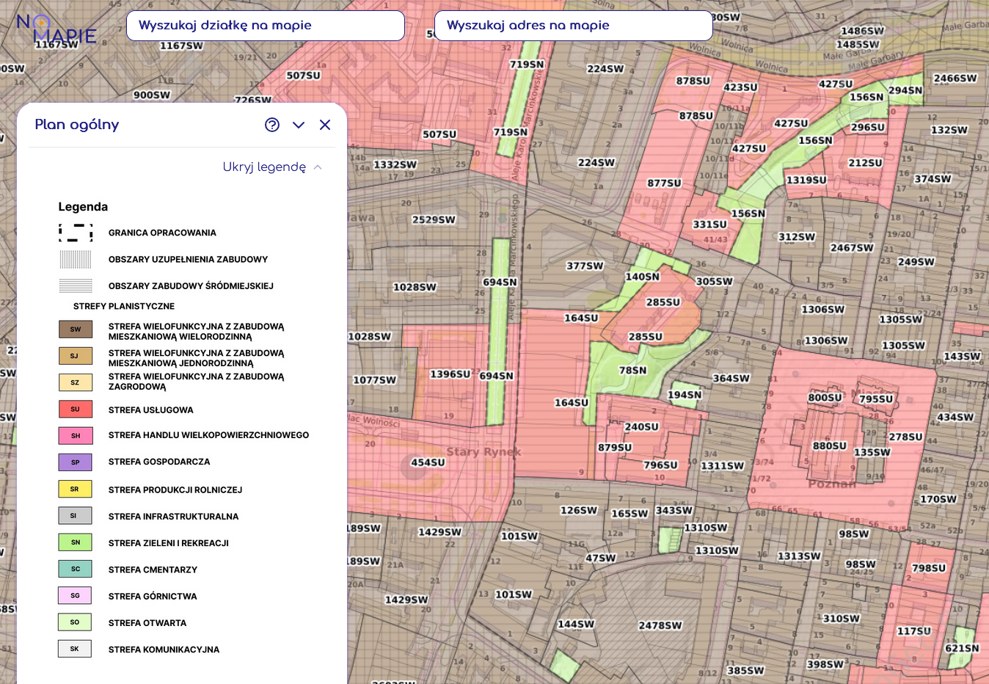Expand the SI Strefa Infrastrukturalna legend row
Viewport: 989px width, 684px height.
[x=74, y=515]
